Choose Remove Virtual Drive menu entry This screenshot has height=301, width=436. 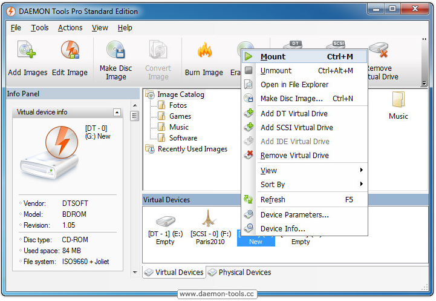point(305,155)
